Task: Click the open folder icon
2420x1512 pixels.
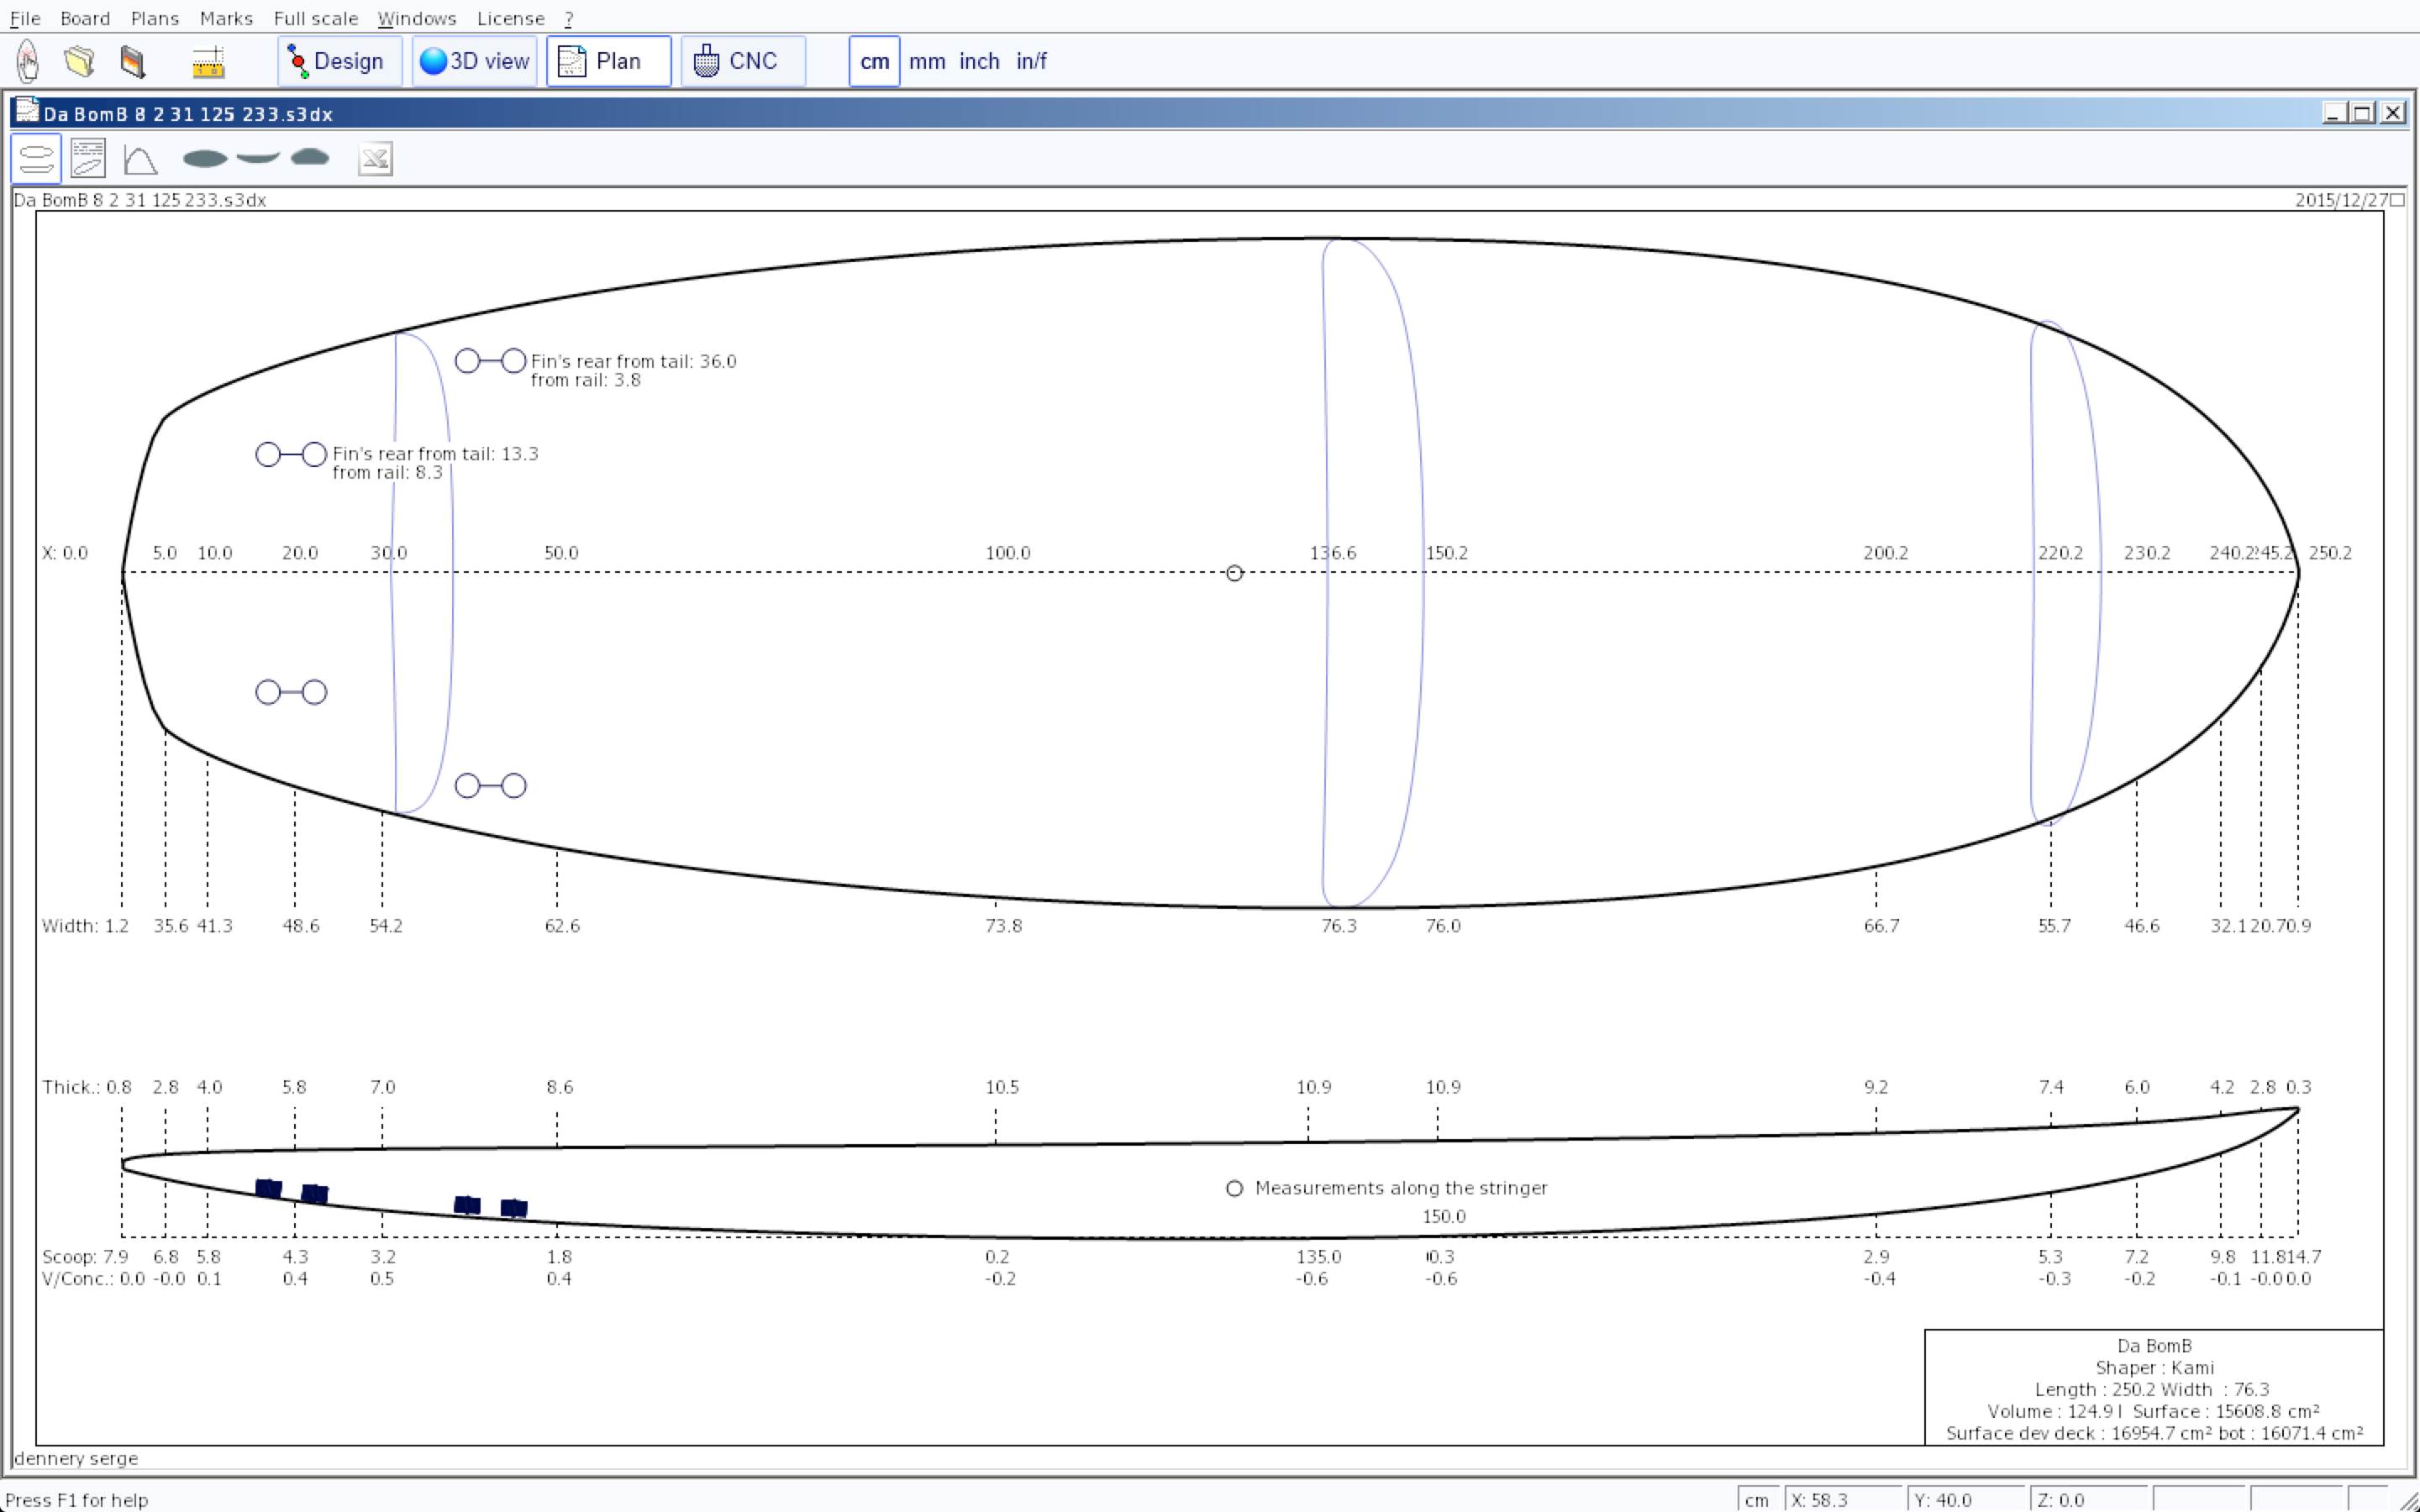Action: coord(80,61)
